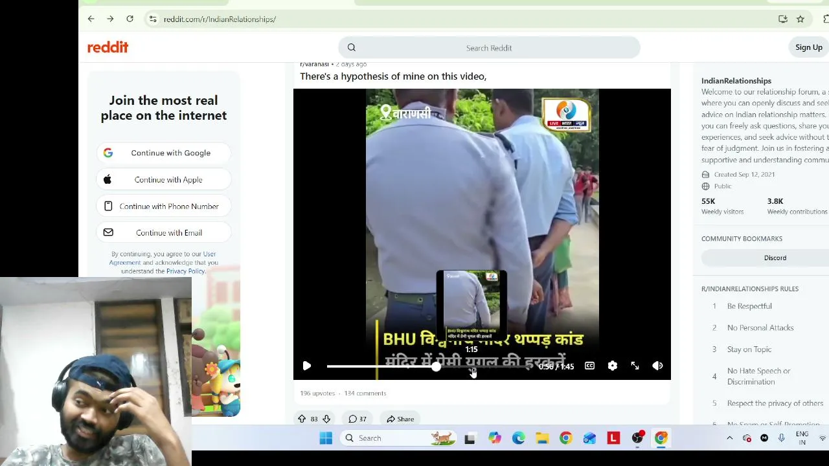Click the 134 comments text
The image size is (829, 466).
[365, 393]
